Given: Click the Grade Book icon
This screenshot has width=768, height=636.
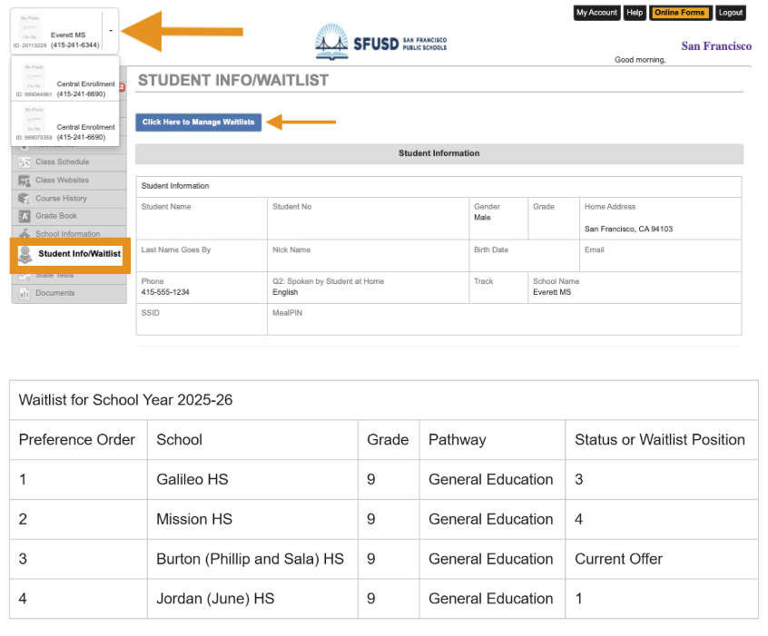Looking at the screenshot, I should (25, 217).
